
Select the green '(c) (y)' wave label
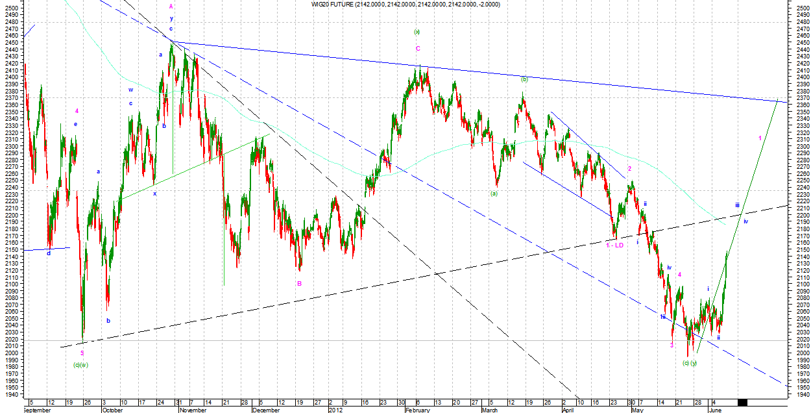(x=689, y=363)
